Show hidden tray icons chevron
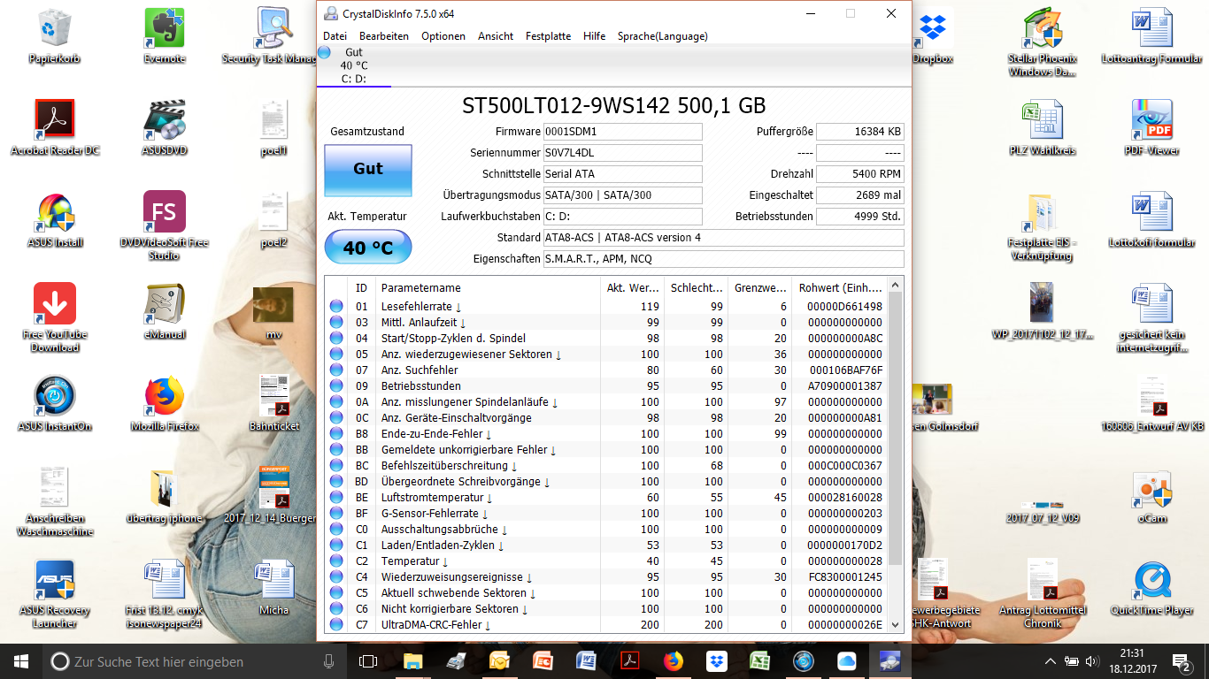 (1050, 661)
